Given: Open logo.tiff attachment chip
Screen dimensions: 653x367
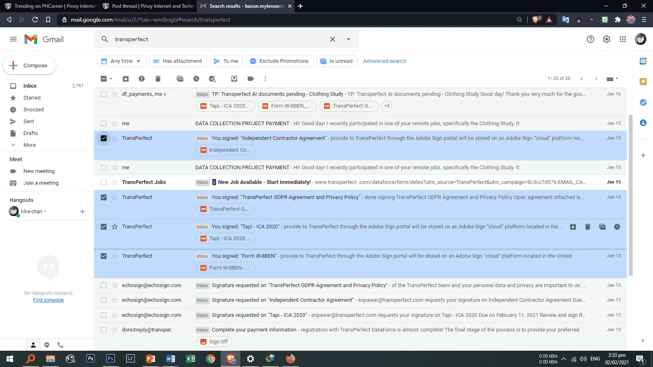Looking at the screenshot, I should (214, 342).
